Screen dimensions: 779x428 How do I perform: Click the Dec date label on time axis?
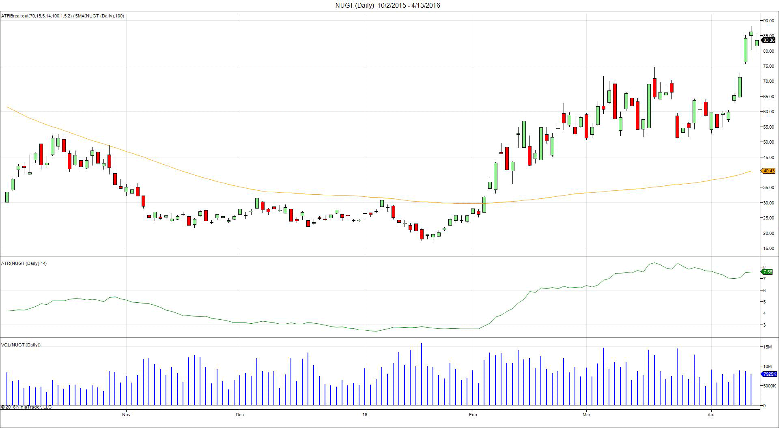pyautogui.click(x=240, y=414)
